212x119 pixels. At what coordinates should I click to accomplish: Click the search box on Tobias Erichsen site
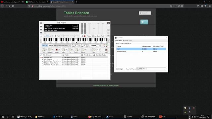[x=145, y=13]
